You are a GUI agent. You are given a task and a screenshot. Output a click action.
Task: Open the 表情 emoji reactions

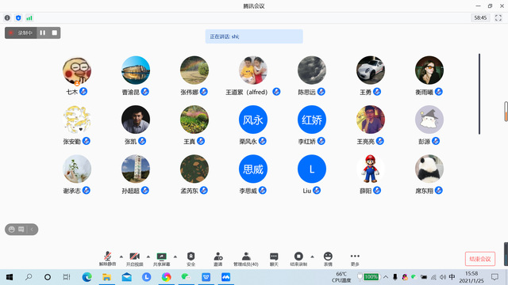tap(328, 259)
